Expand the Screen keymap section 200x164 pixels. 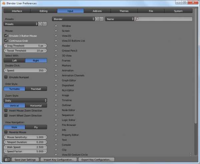click(x=56, y=31)
